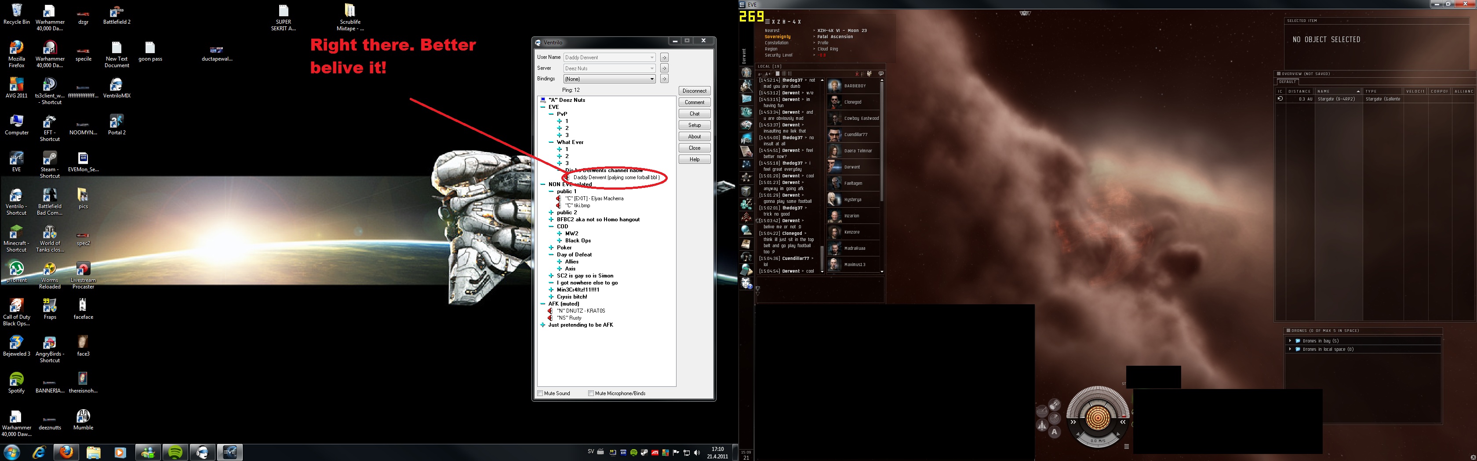Select user '"NS" Rusty' in Ventrilo
The width and height of the screenshot is (1477, 461).
[569, 318]
